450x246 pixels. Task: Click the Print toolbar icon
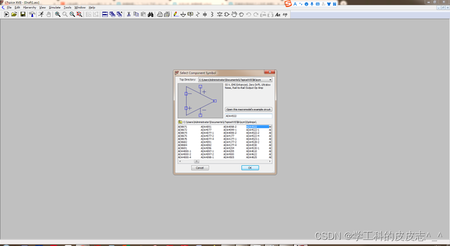pyautogui.click(x=159, y=15)
